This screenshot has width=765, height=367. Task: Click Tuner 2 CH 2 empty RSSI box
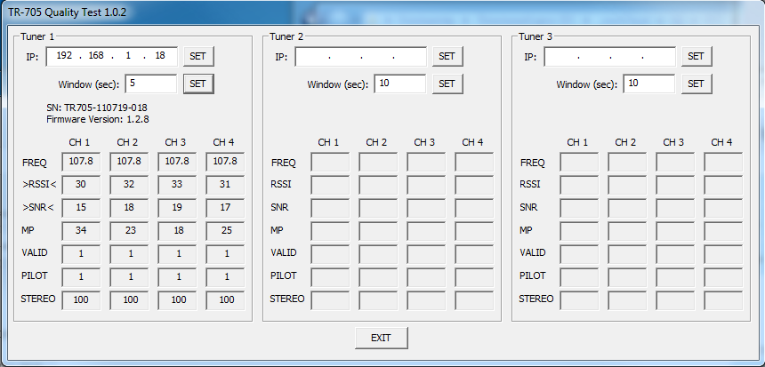[378, 185]
